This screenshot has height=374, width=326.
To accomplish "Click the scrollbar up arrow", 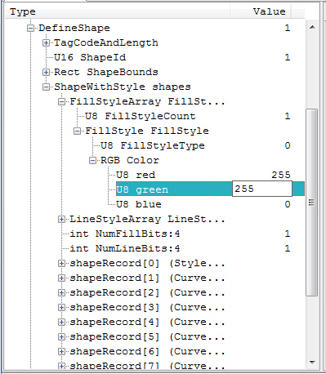I will tap(312, 27).
